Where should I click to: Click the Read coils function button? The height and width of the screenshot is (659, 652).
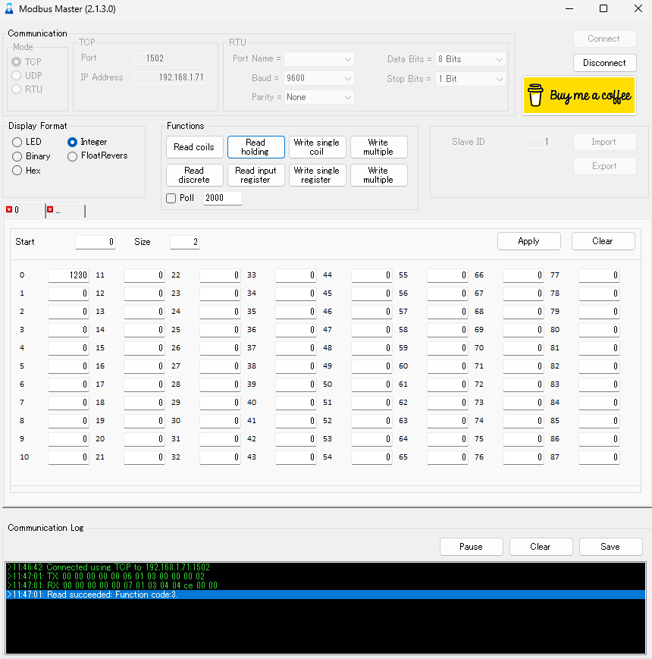coord(194,147)
